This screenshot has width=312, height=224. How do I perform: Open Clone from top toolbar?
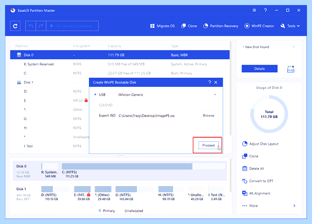click(x=189, y=26)
